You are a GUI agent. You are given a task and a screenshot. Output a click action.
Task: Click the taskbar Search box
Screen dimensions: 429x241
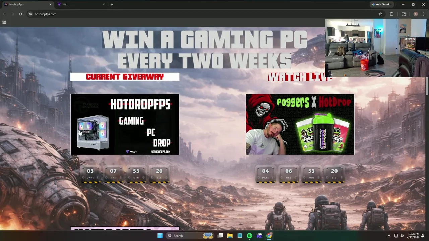click(190, 236)
